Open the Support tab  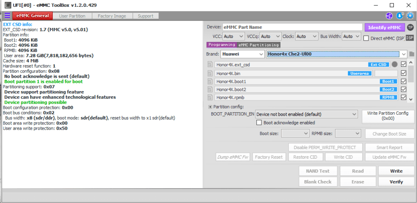(145, 16)
